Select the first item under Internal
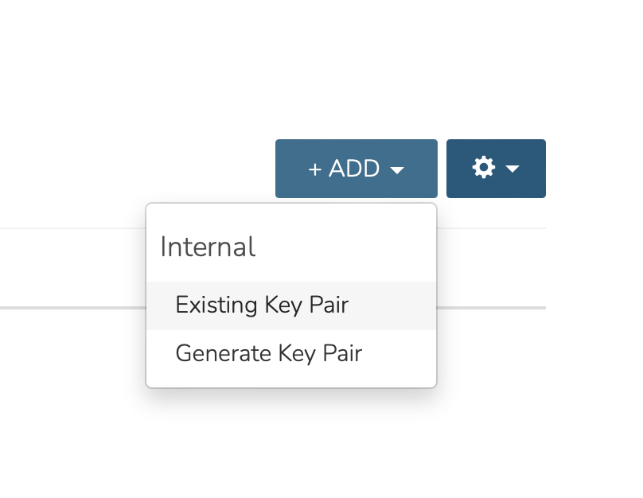This screenshot has width=643, height=498. point(291,305)
